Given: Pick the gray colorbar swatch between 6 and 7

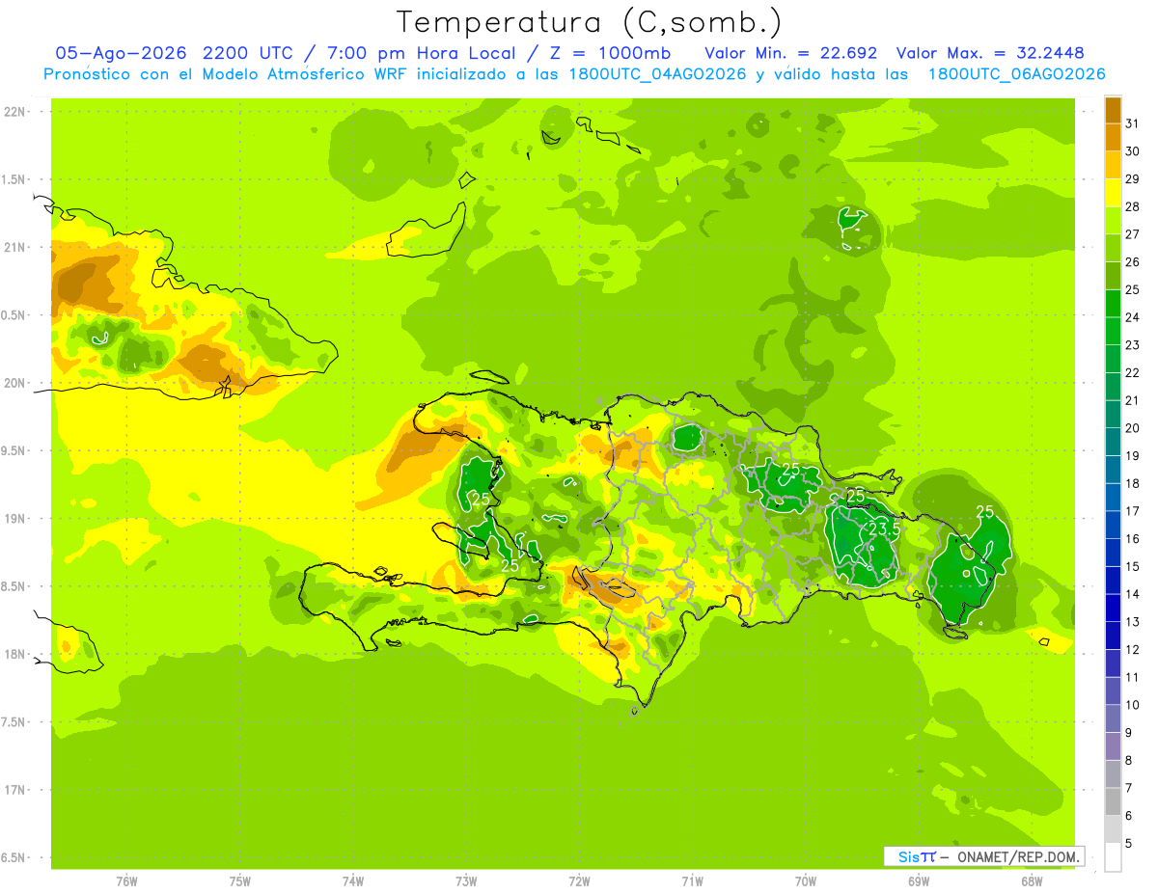Looking at the screenshot, I should [1113, 802].
